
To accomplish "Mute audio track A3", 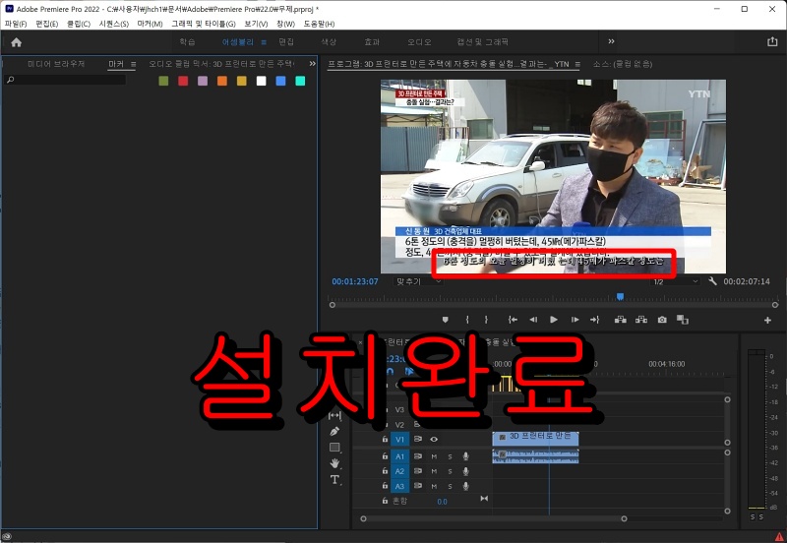I will click(x=434, y=486).
